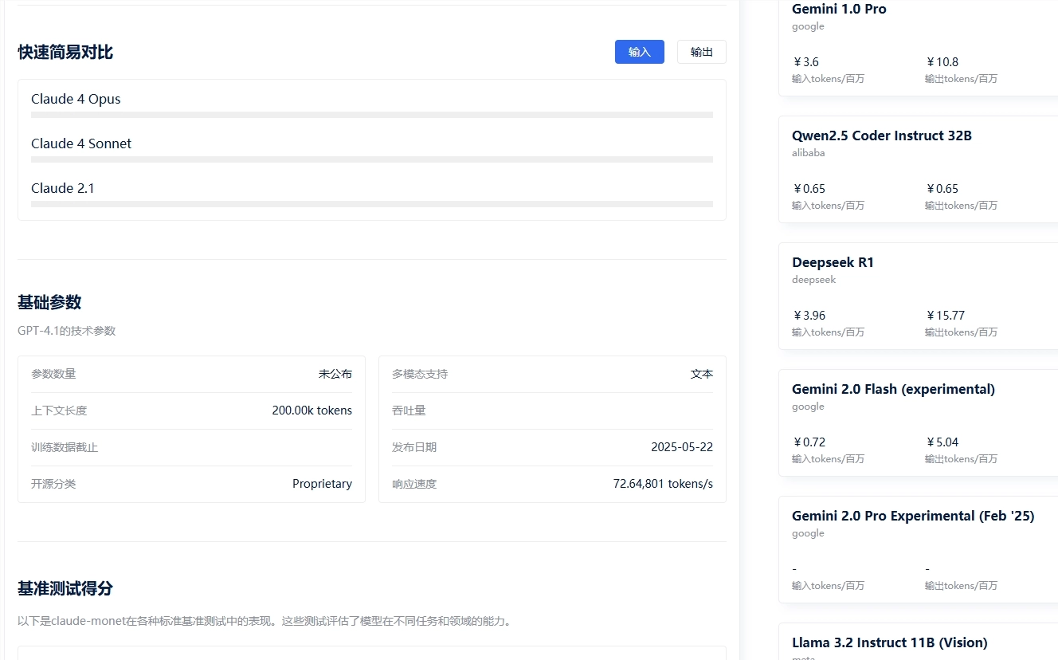The image size is (1058, 660).
Task: Click the claude-monet benchmark description text
Action: (264, 620)
